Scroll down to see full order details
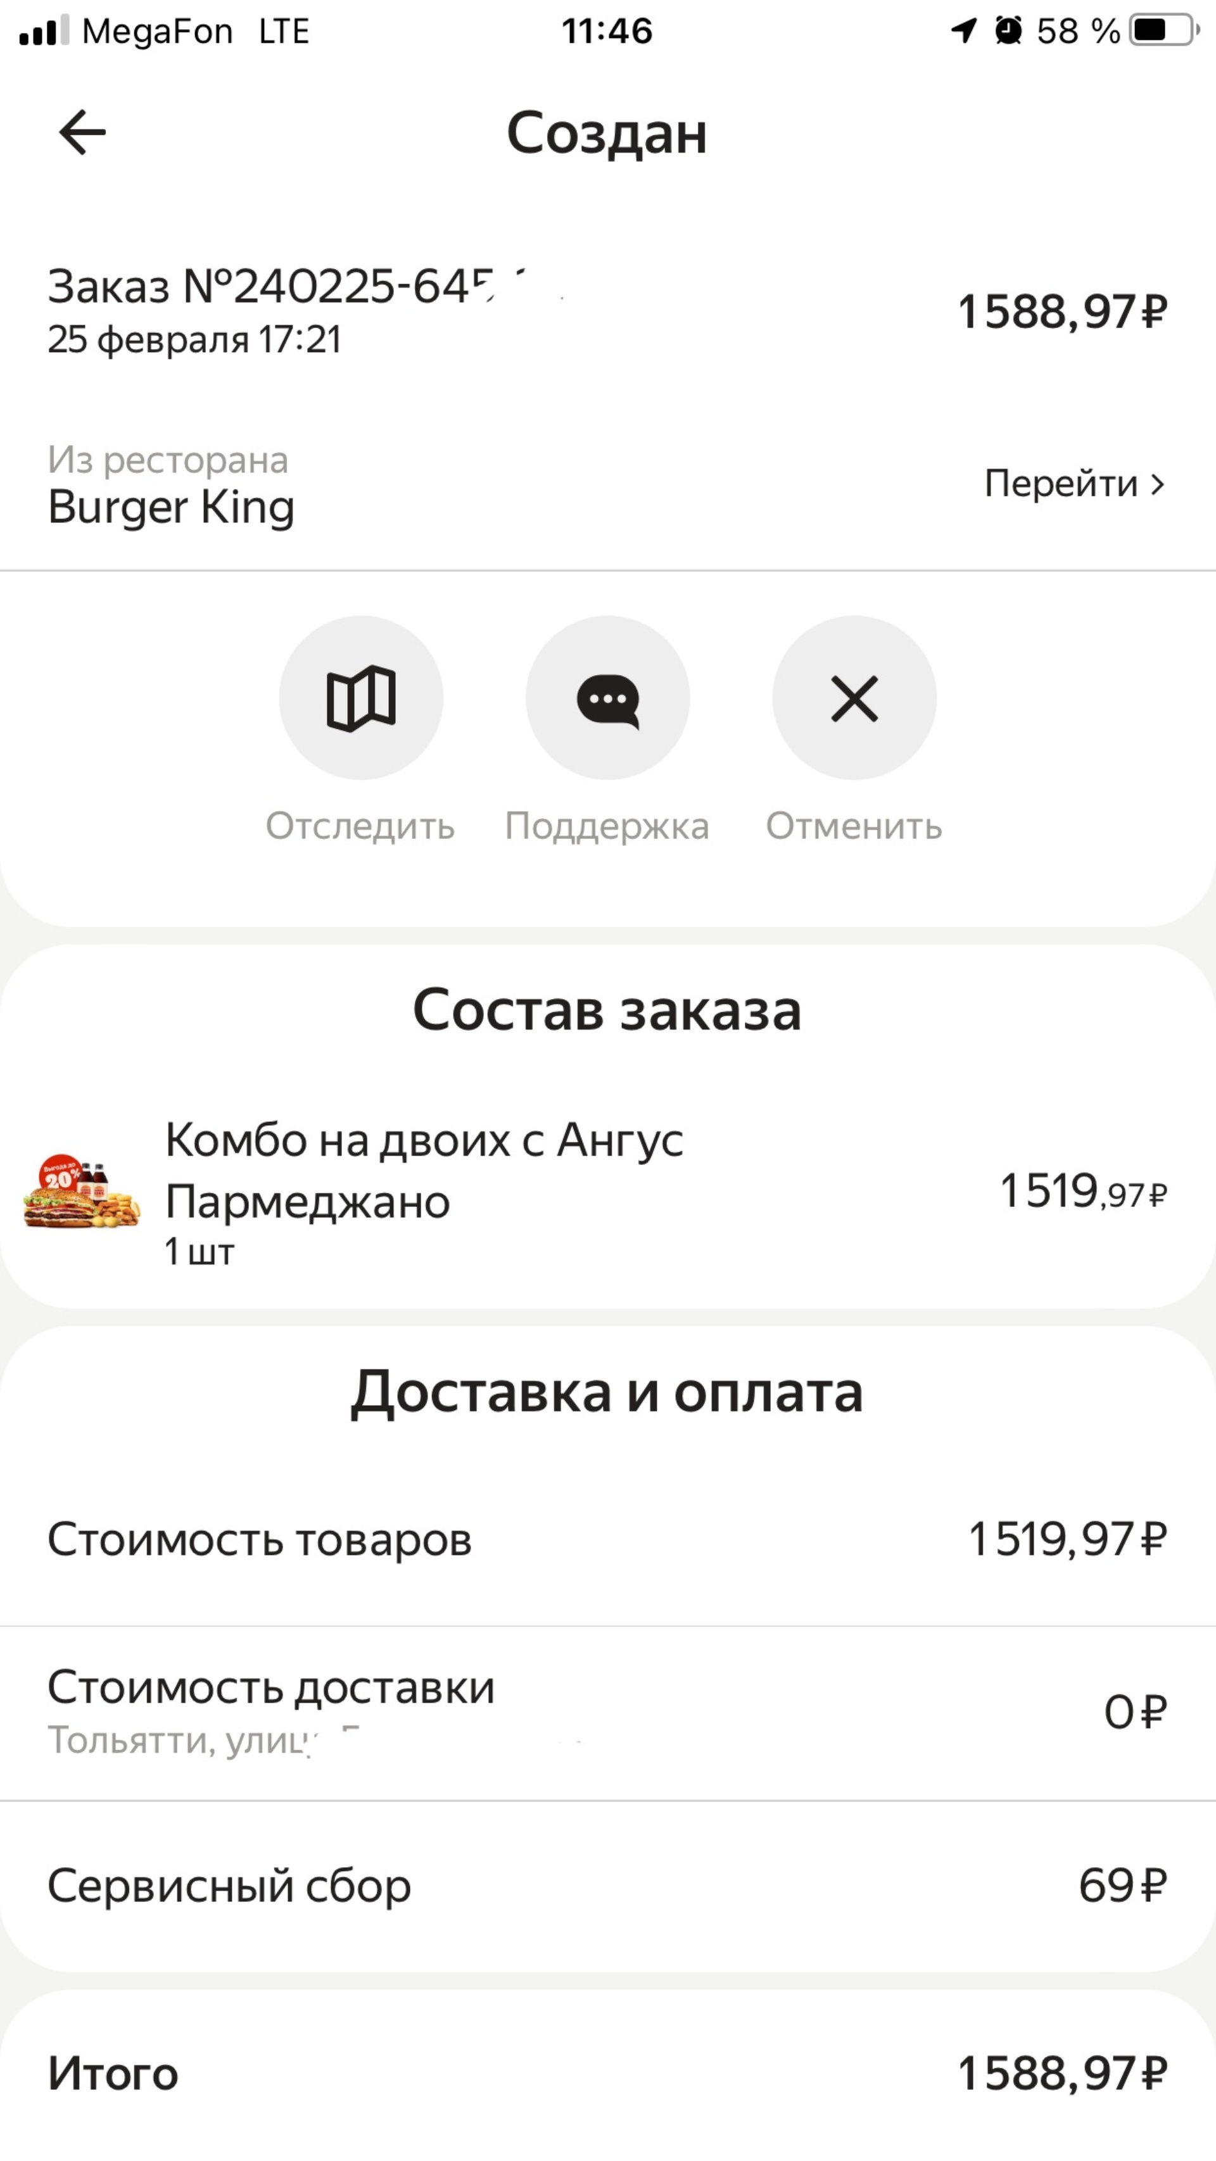This screenshot has width=1216, height=2161. click(x=607, y=1484)
